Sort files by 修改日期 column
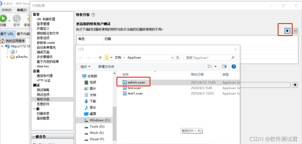The image size is (302, 144). [x=197, y=75]
